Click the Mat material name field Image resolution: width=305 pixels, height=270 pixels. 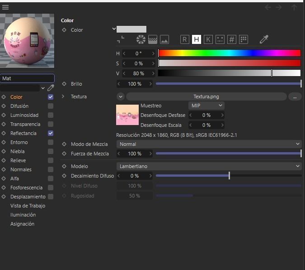[27, 78]
